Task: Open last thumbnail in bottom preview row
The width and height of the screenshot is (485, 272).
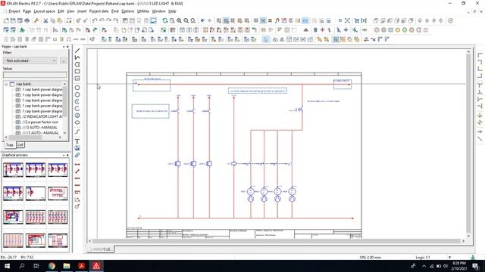Action: coord(58,240)
